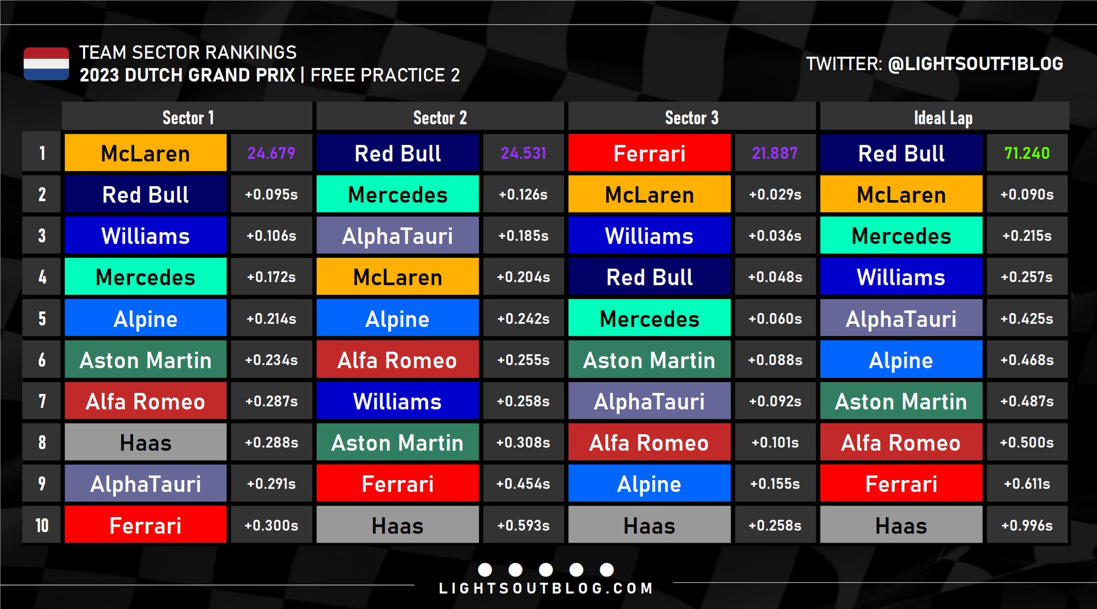
Task: Click Ferrari's red cell in Sector 3 first row
Action: (x=649, y=154)
